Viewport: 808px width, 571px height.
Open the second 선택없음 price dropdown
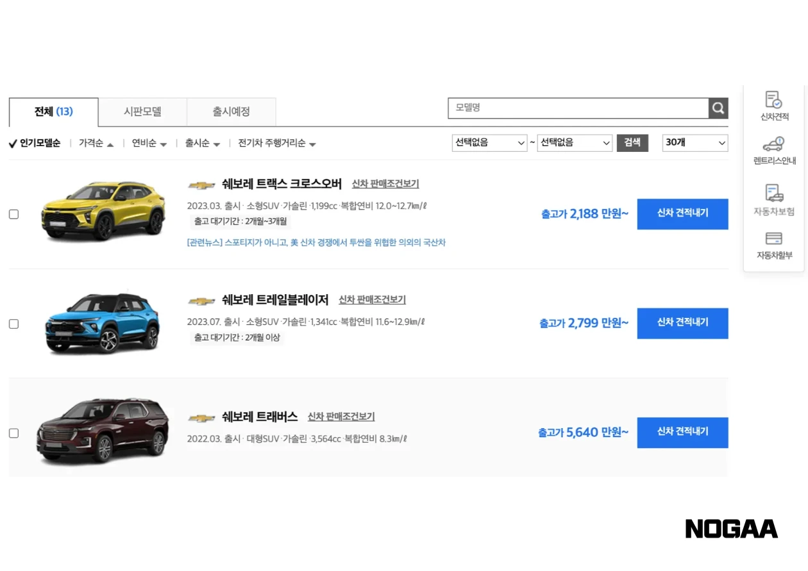pyautogui.click(x=575, y=143)
